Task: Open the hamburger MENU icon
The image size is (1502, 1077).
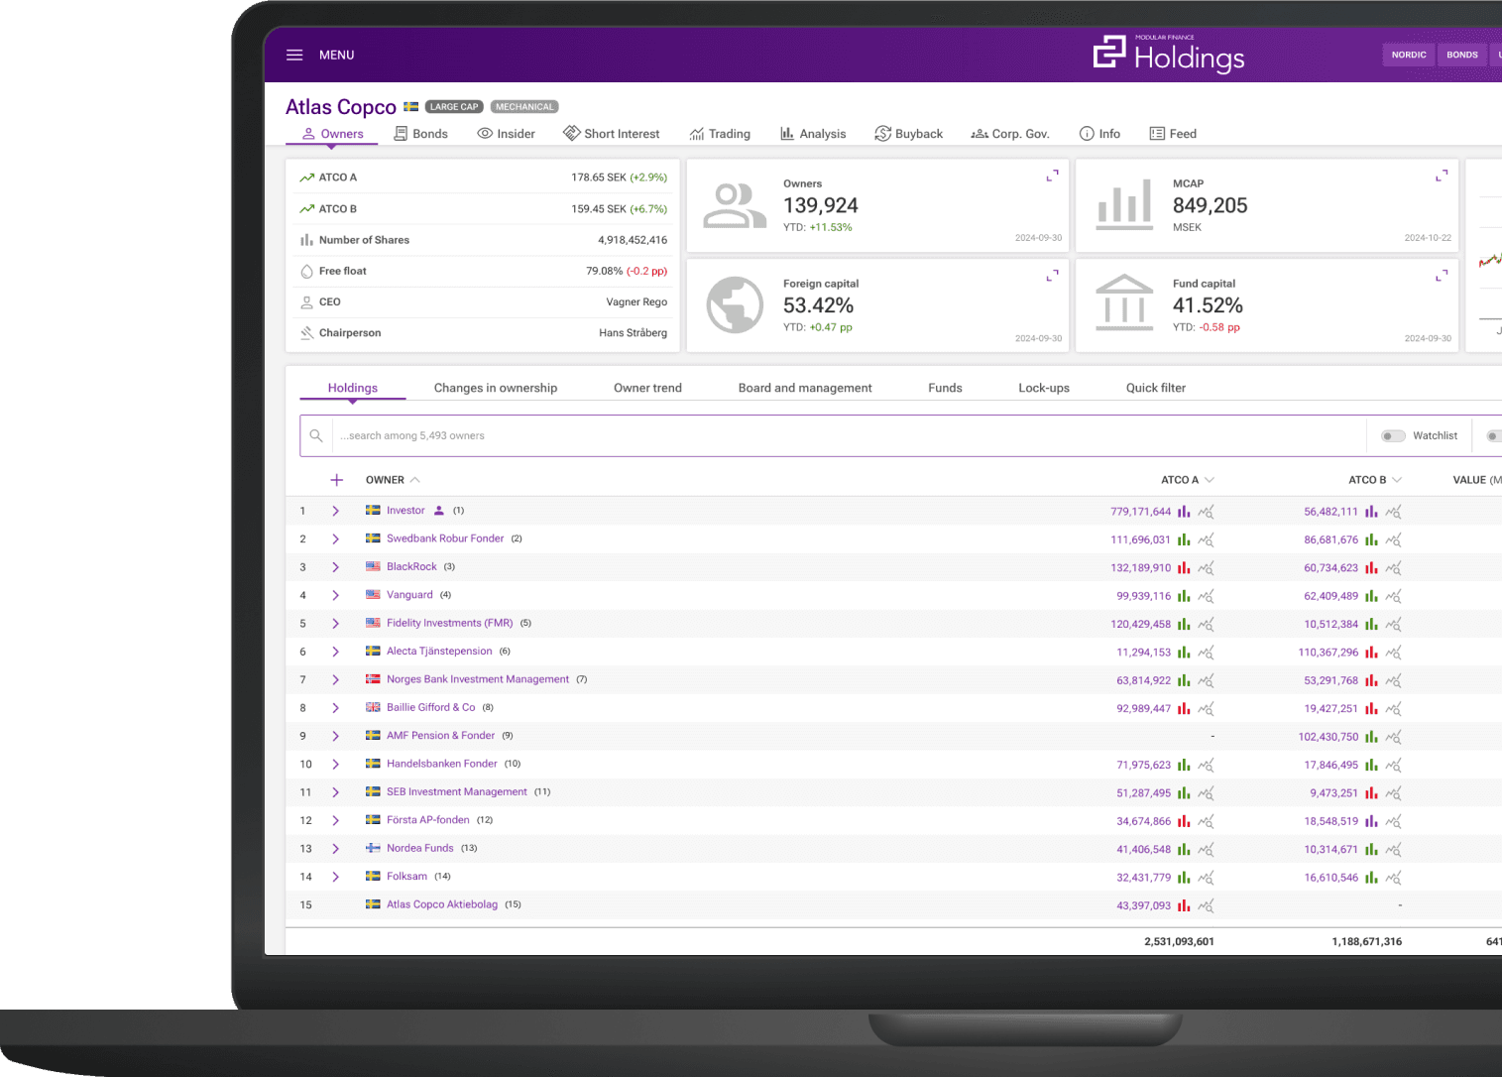Action: click(x=294, y=55)
